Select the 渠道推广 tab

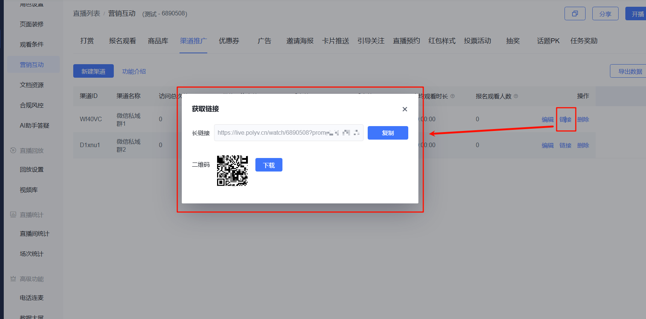193,41
